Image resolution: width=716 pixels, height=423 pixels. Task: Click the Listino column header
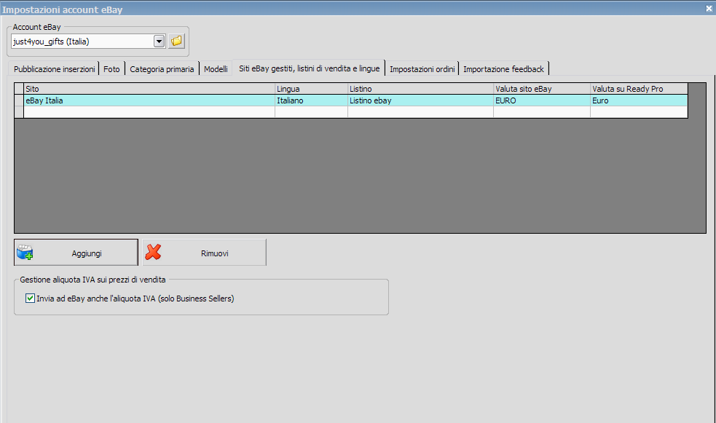click(420, 89)
